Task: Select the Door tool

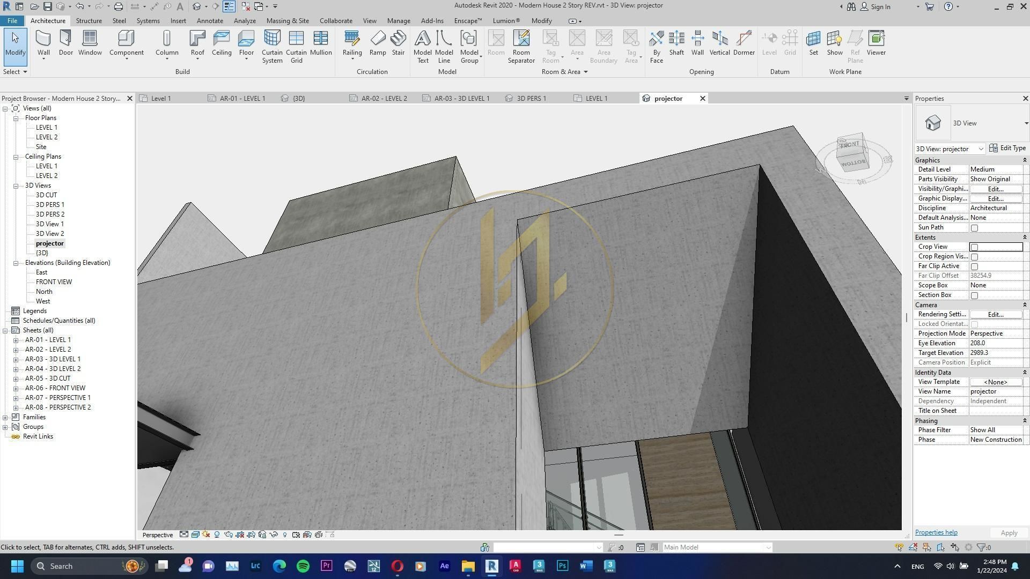Action: pyautogui.click(x=66, y=43)
